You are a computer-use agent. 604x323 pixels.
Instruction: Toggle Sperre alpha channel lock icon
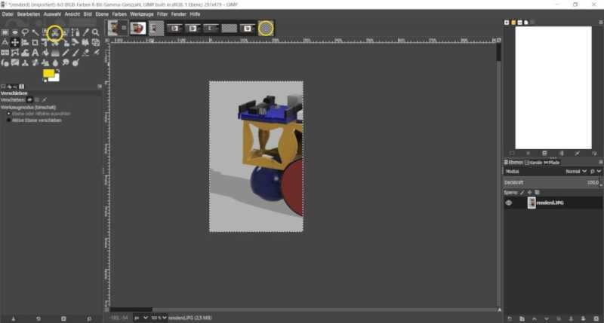pos(538,193)
